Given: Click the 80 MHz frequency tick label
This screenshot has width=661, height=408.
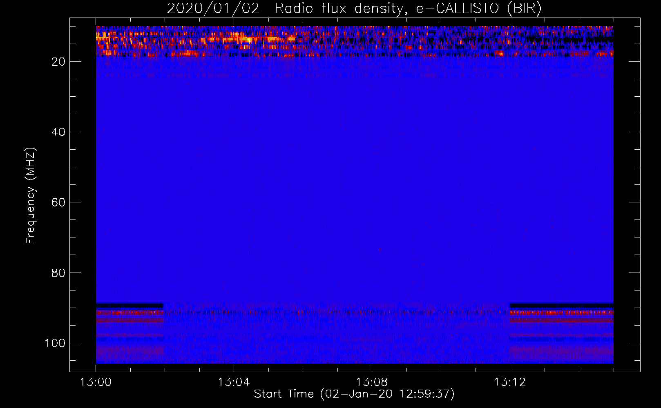Looking at the screenshot, I should (58, 273).
